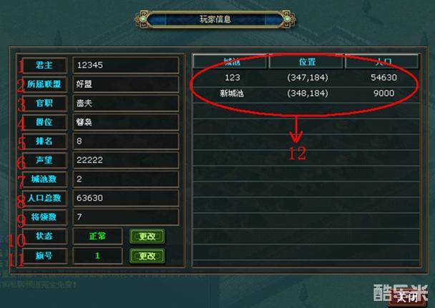The height and width of the screenshot is (308, 435).
Task: Click the 旗号 field showing 1
Action: click(x=97, y=256)
